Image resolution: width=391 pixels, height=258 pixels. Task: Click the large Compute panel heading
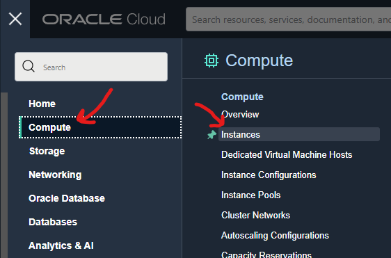click(x=259, y=61)
